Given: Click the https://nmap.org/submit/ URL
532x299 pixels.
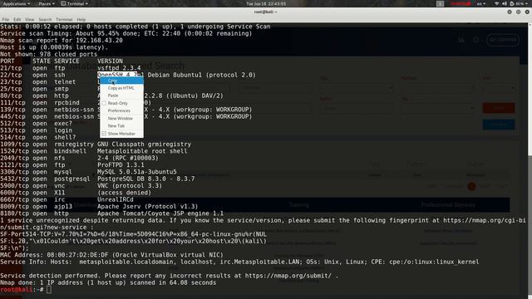Looking at the screenshot, I should [288, 276].
